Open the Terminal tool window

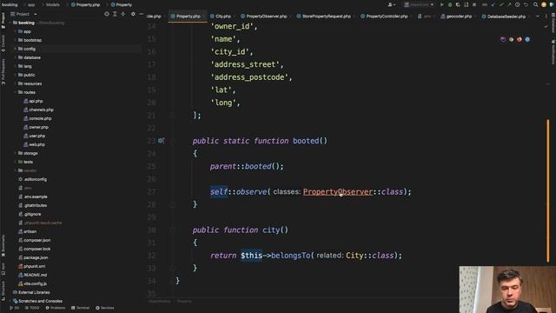(80, 308)
